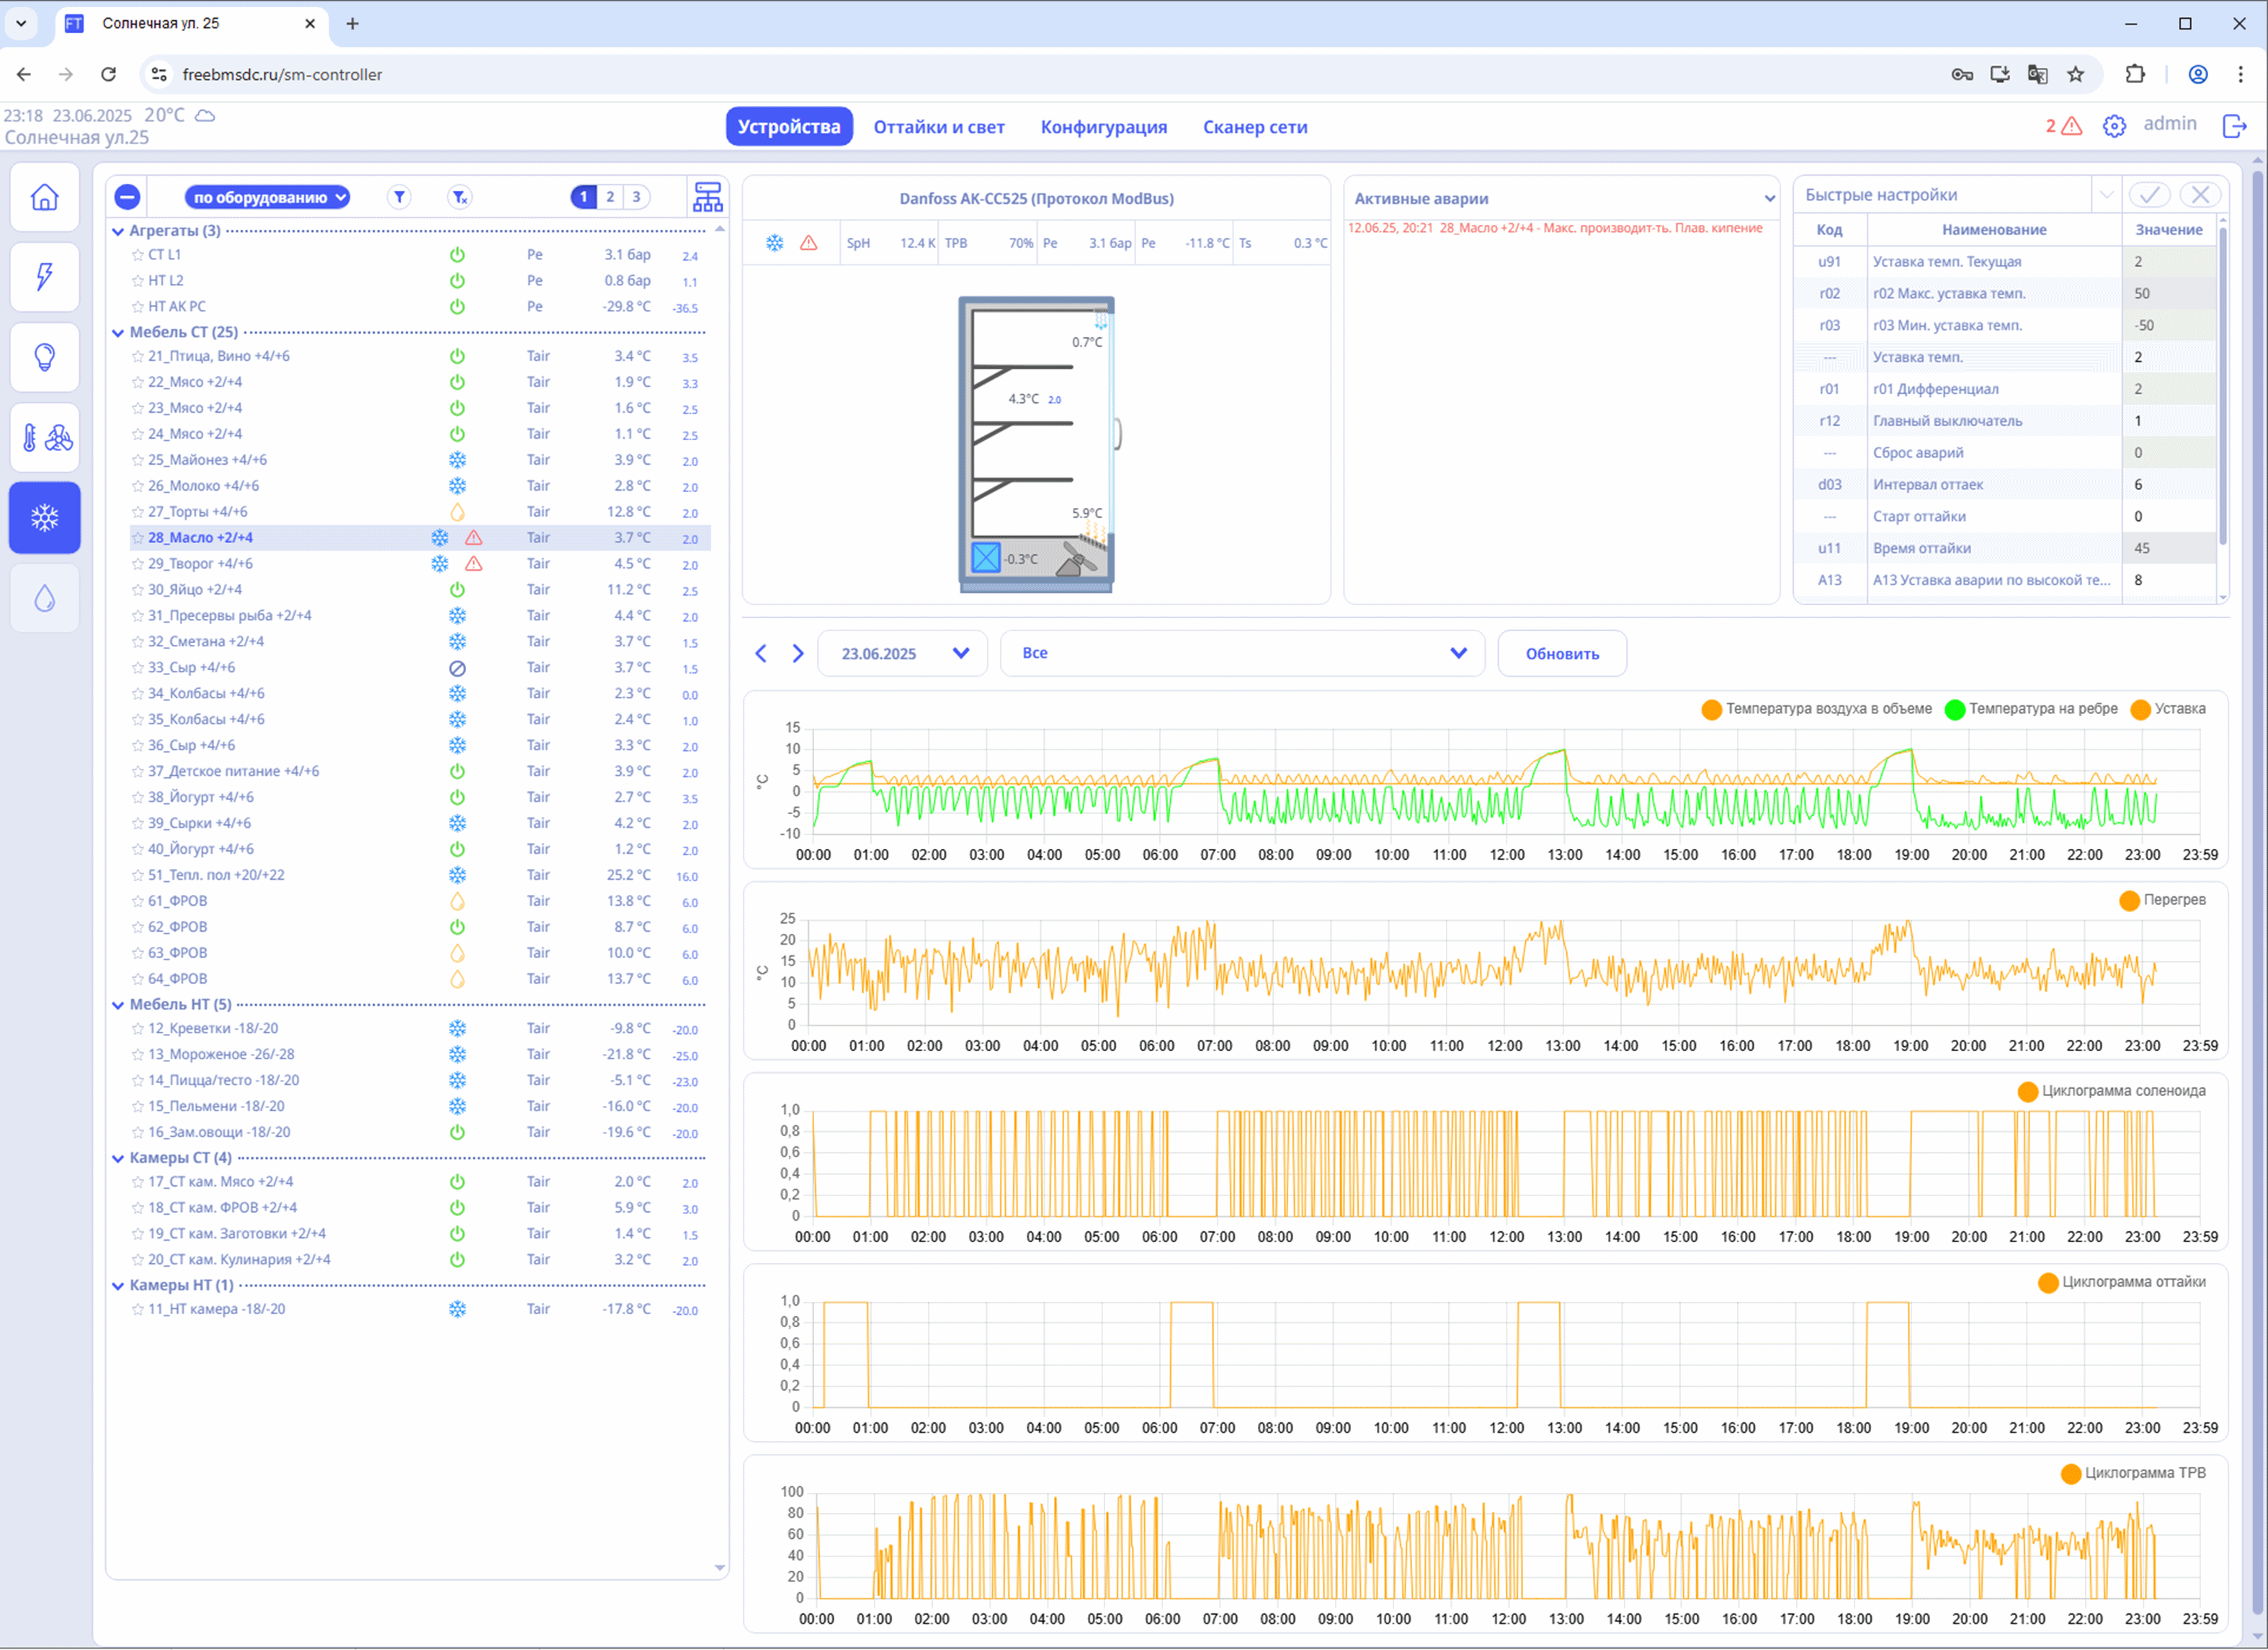Toggle the favorite star for 22_Мясо +2/+4
This screenshot has width=2268, height=1650.
point(138,382)
